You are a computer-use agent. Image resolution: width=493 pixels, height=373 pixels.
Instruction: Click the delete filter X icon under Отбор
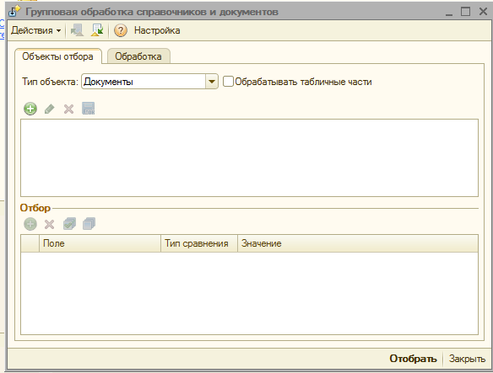click(x=49, y=224)
